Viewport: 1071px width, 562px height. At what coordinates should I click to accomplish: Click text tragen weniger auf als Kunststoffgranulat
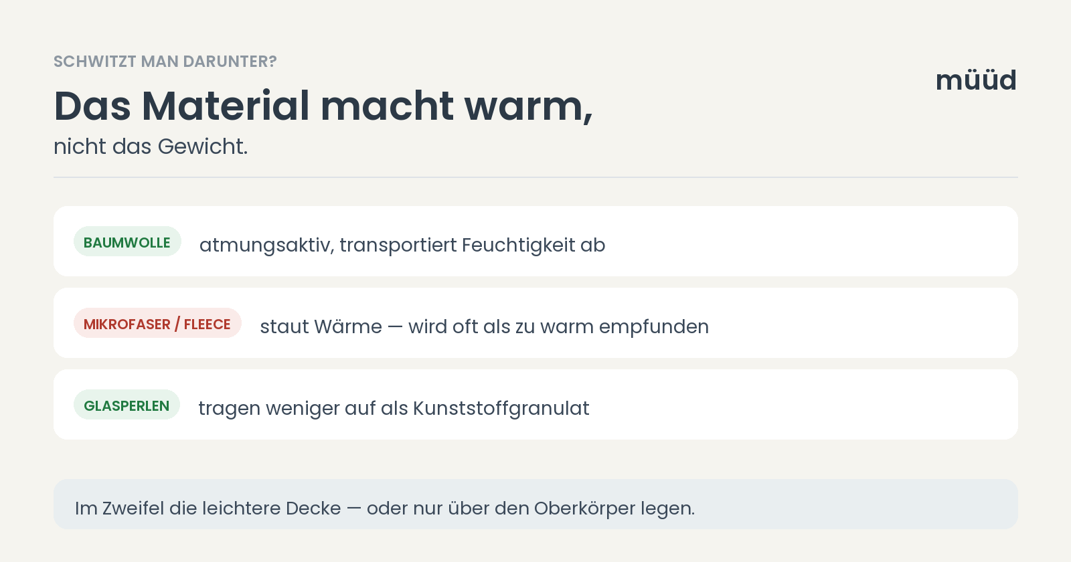click(x=394, y=408)
